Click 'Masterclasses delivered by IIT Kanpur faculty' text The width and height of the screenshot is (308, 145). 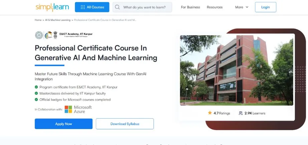pos(72,93)
